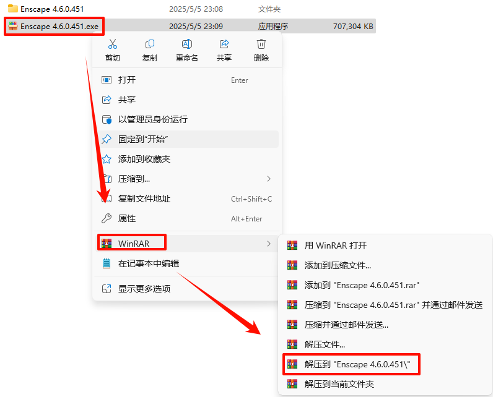The height and width of the screenshot is (397, 493).
Task: Choose Run as administrator (以管理员身份运行)
Action: click(x=187, y=119)
